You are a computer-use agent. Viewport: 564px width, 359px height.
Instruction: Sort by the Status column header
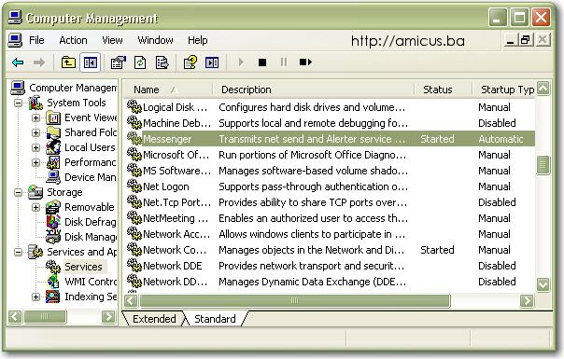tap(443, 90)
